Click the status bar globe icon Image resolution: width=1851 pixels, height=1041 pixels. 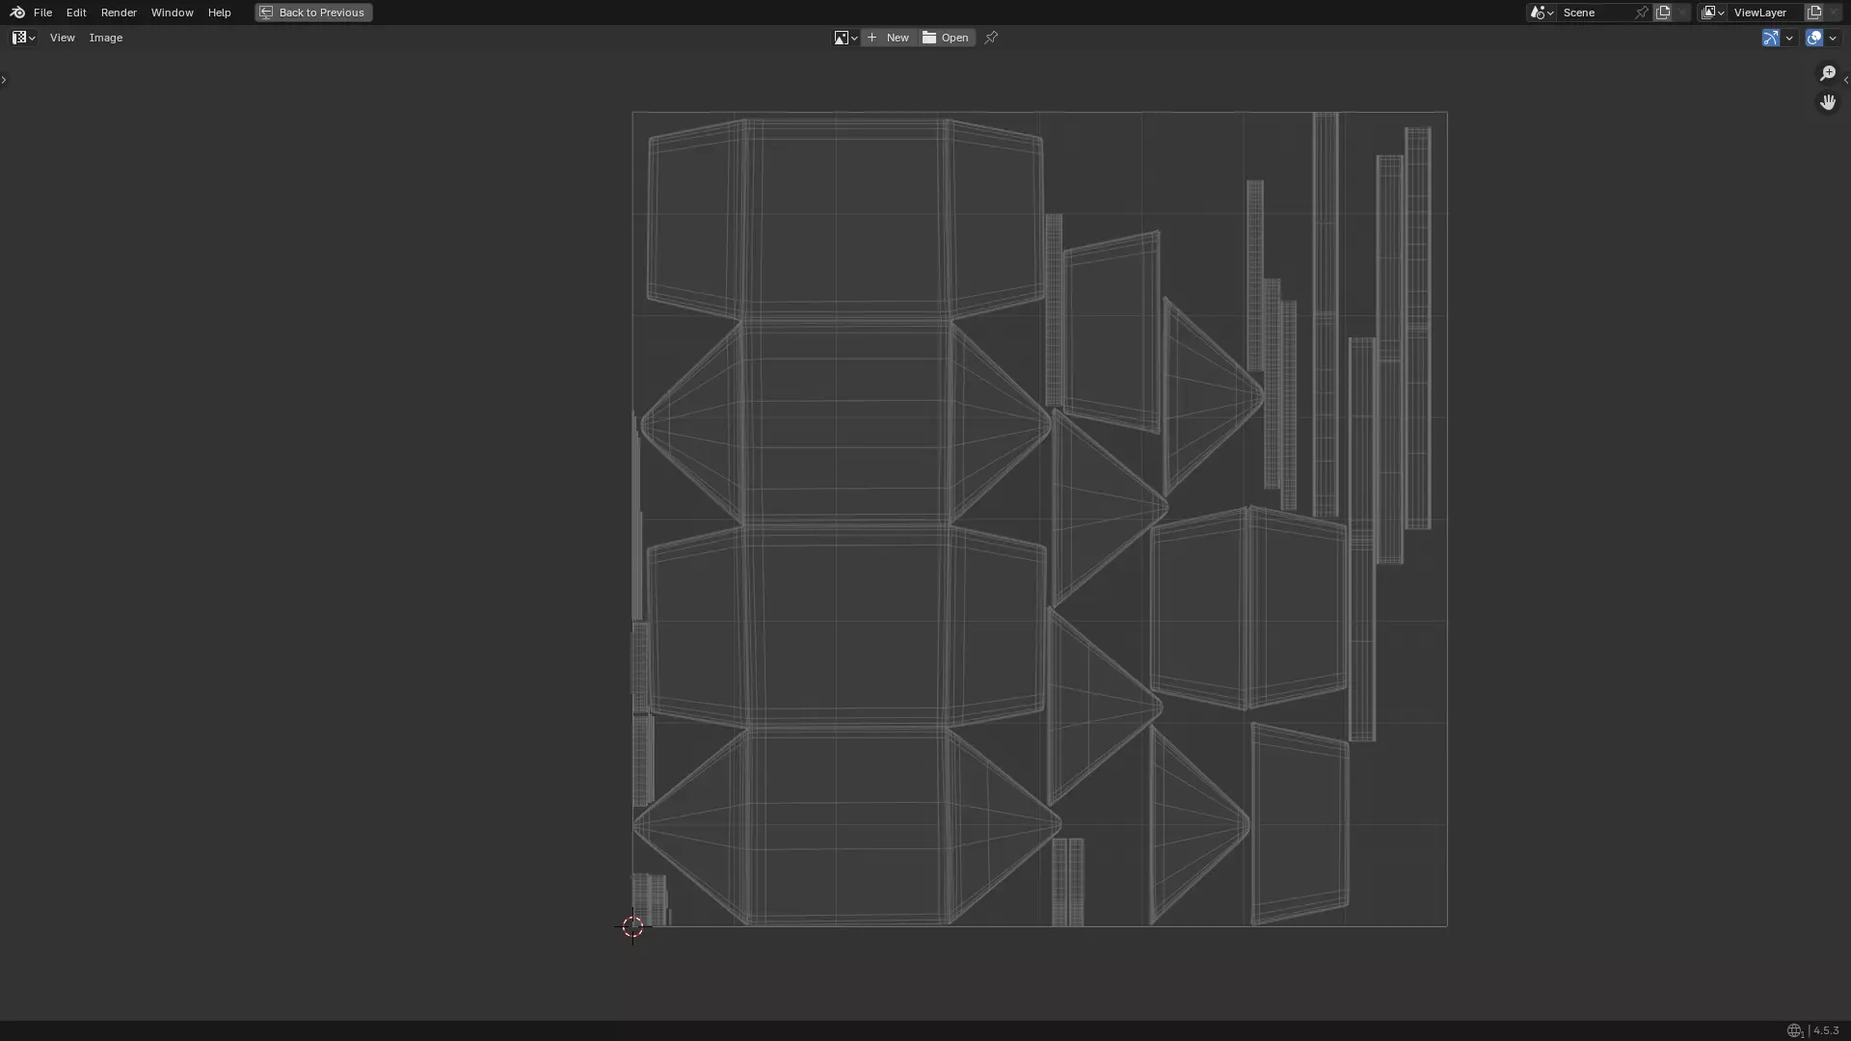click(x=1794, y=1030)
